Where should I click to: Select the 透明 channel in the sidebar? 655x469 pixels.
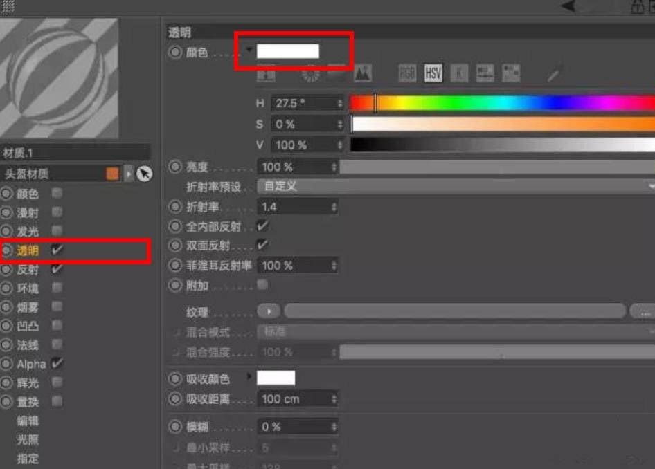point(26,250)
